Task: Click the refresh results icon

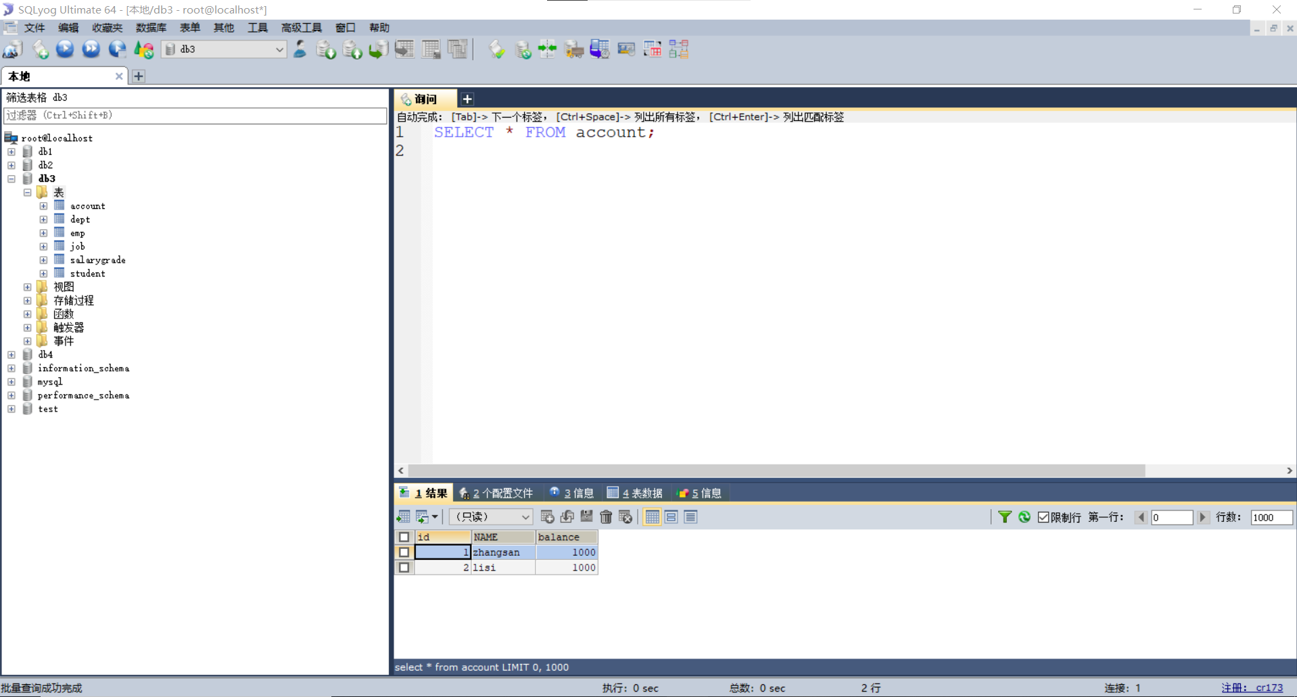Action: (x=1024, y=517)
